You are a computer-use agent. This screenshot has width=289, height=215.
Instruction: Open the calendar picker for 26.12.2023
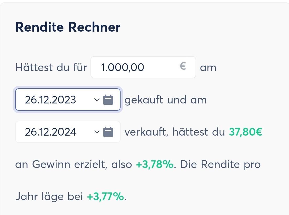point(108,100)
